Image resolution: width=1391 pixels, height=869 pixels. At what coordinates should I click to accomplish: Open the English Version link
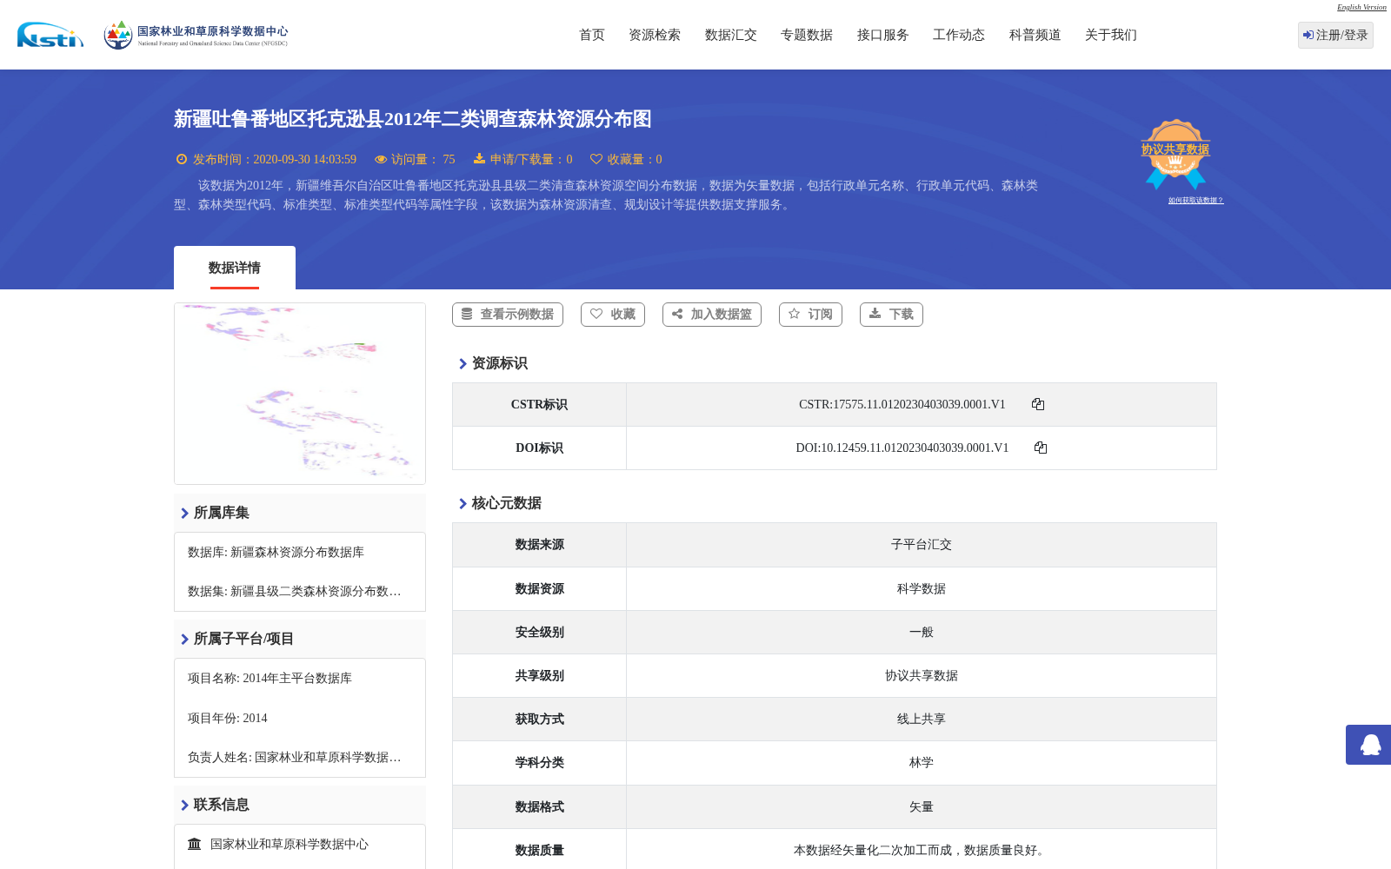1361,7
